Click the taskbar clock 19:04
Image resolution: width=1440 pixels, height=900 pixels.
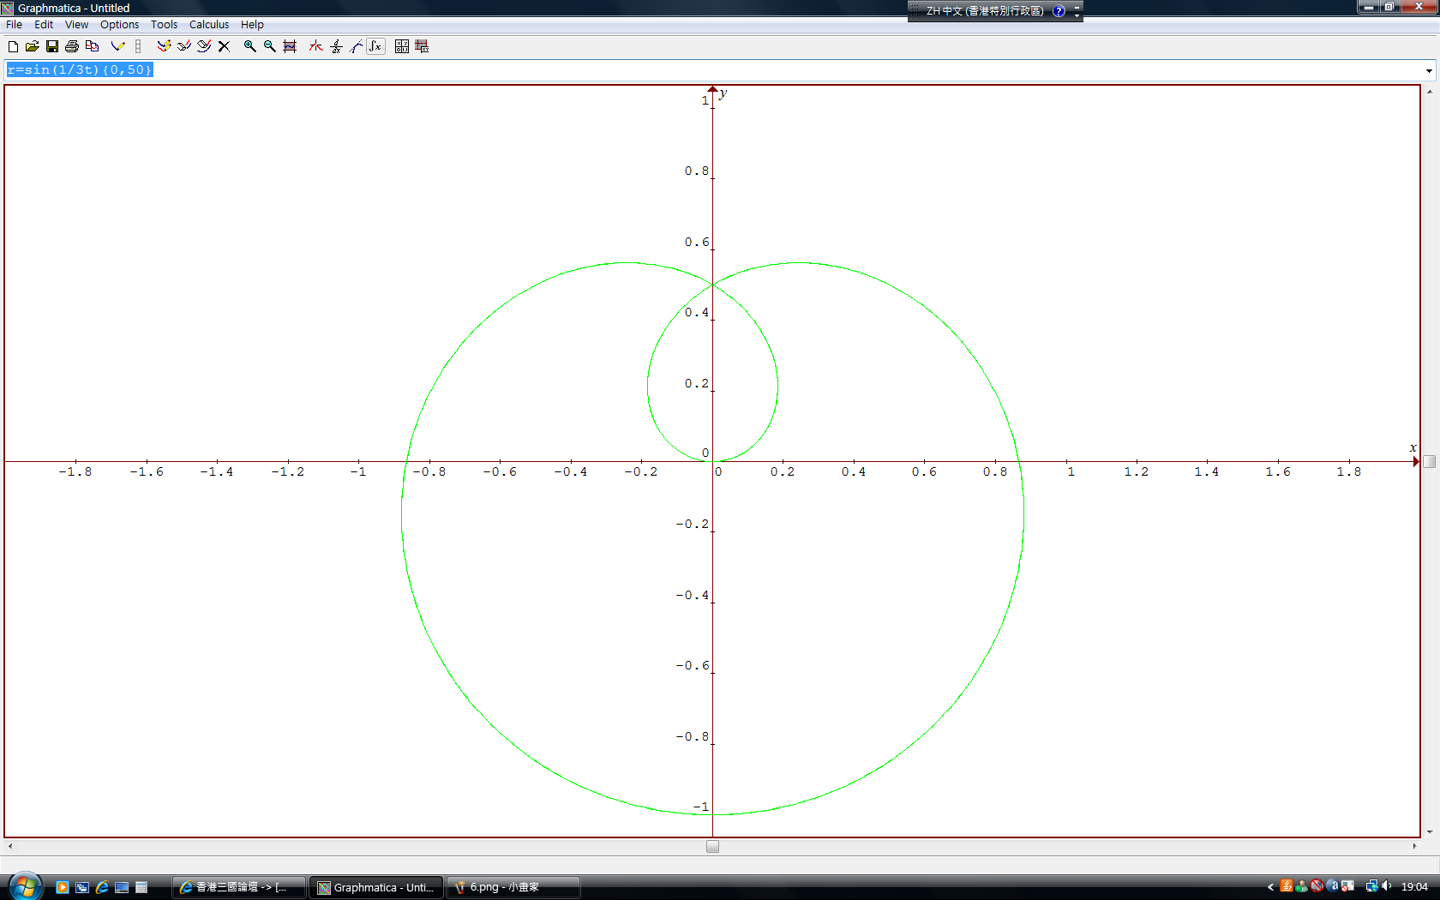coord(1414,887)
